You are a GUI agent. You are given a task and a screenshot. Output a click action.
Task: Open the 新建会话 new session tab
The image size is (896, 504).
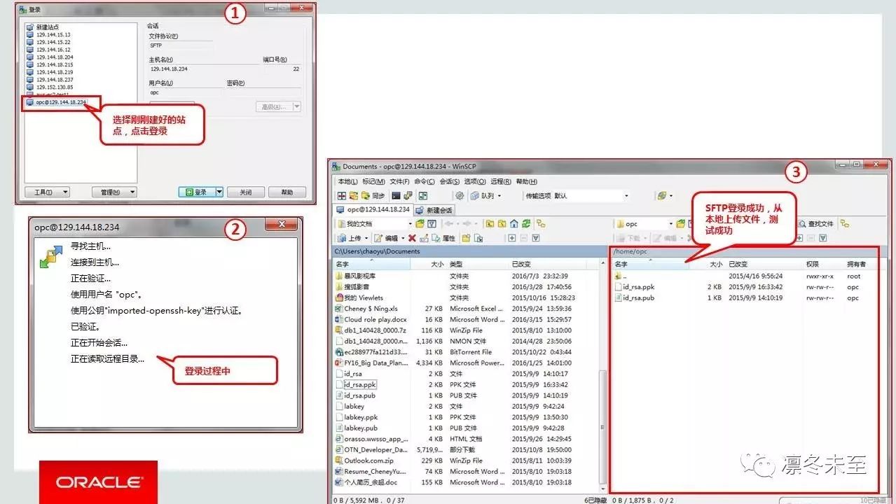[434, 210]
